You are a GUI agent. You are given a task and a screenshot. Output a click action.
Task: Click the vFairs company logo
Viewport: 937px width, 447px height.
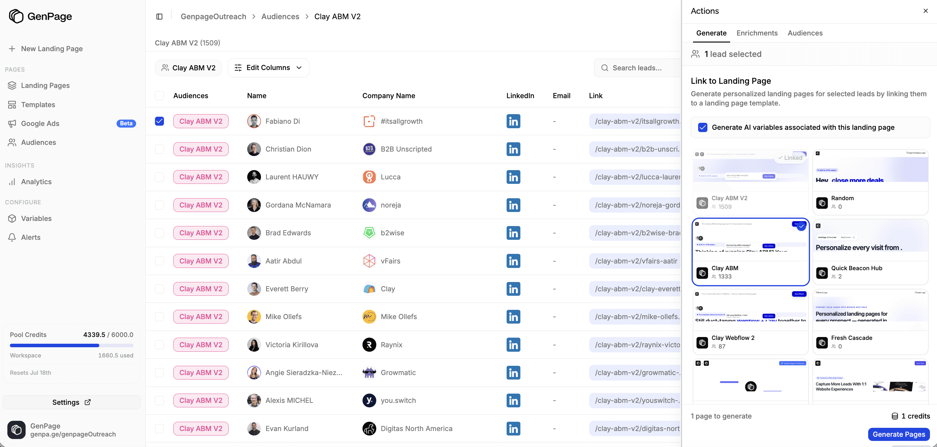(x=369, y=261)
